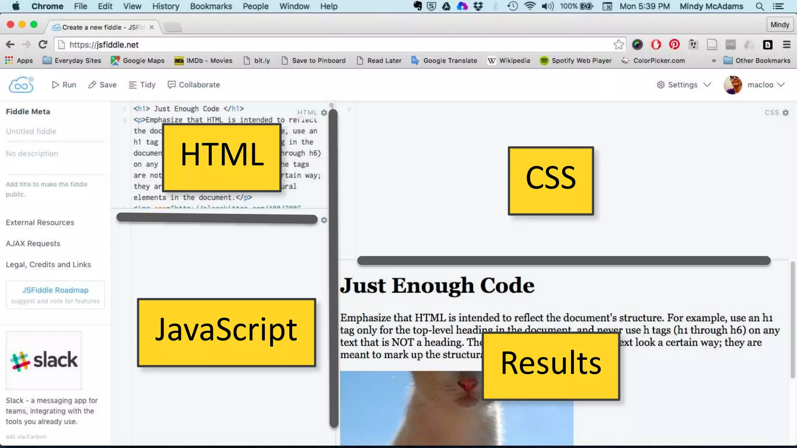Reload the page

coord(43,45)
